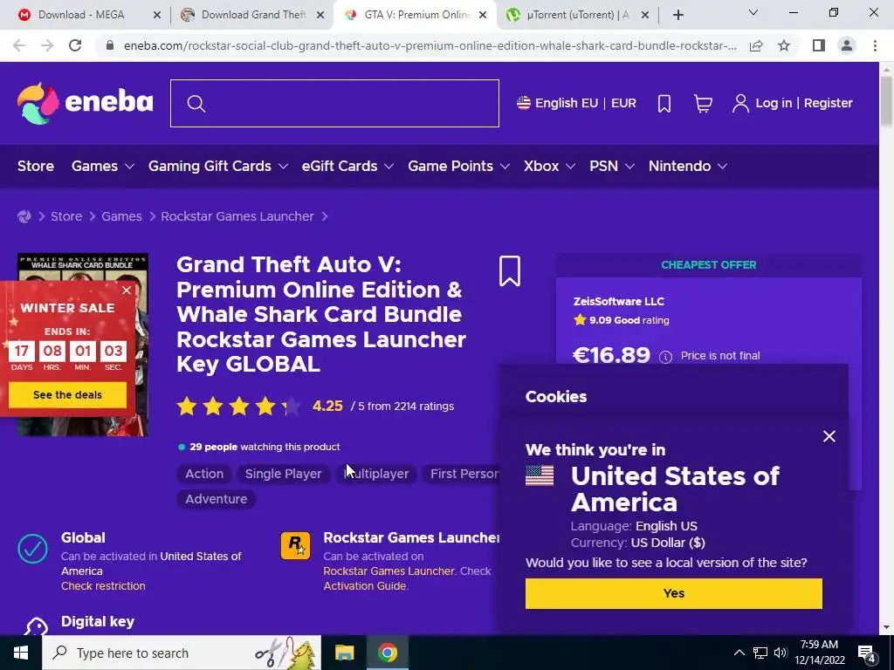Click the star rating display
The height and width of the screenshot is (670, 894).
click(238, 407)
